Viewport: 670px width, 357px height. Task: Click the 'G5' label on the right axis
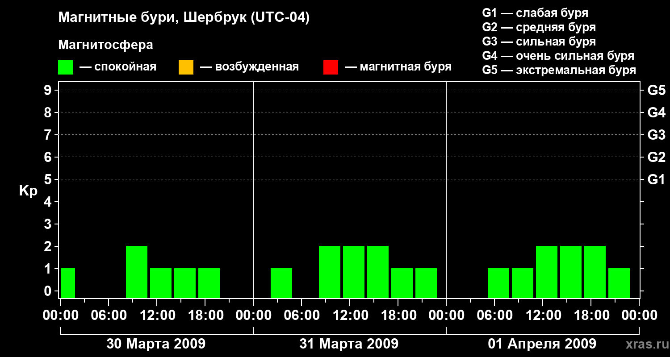coord(656,91)
